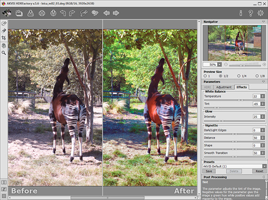Expand the AKVIS Default presets dropdown
This screenshot has width=268, height=200.
[x=264, y=166]
